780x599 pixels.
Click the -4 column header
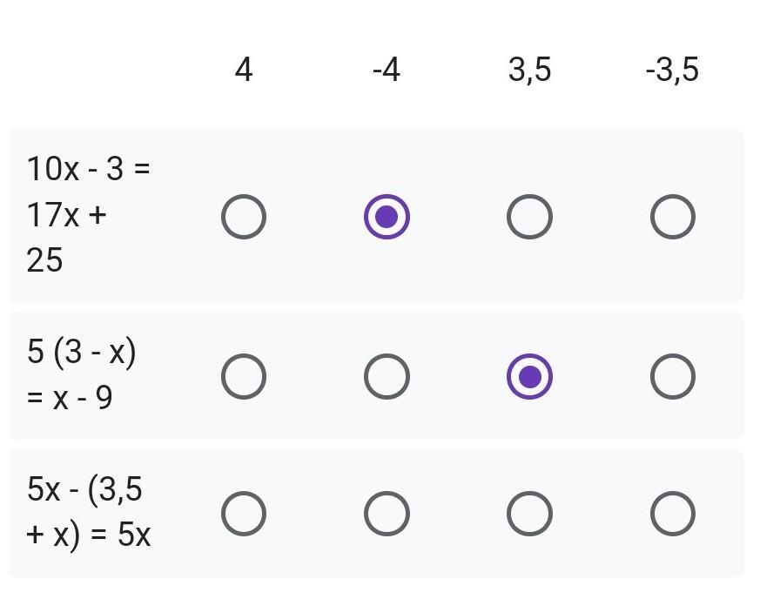point(387,70)
